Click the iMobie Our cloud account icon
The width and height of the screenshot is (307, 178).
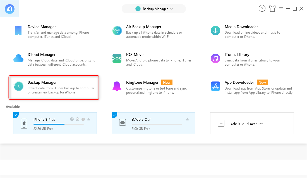pyautogui.click(x=123, y=122)
